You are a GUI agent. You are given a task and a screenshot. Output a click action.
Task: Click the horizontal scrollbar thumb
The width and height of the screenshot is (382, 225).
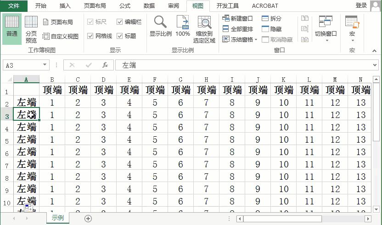point(283,219)
